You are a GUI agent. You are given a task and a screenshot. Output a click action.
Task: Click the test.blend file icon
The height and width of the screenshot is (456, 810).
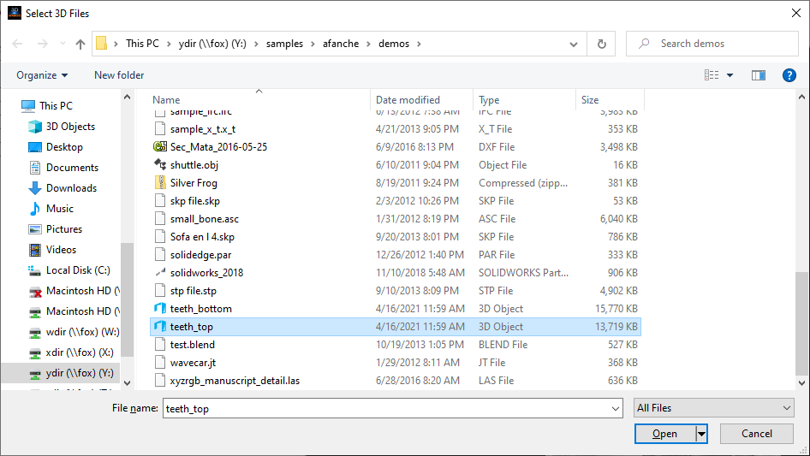click(x=159, y=345)
